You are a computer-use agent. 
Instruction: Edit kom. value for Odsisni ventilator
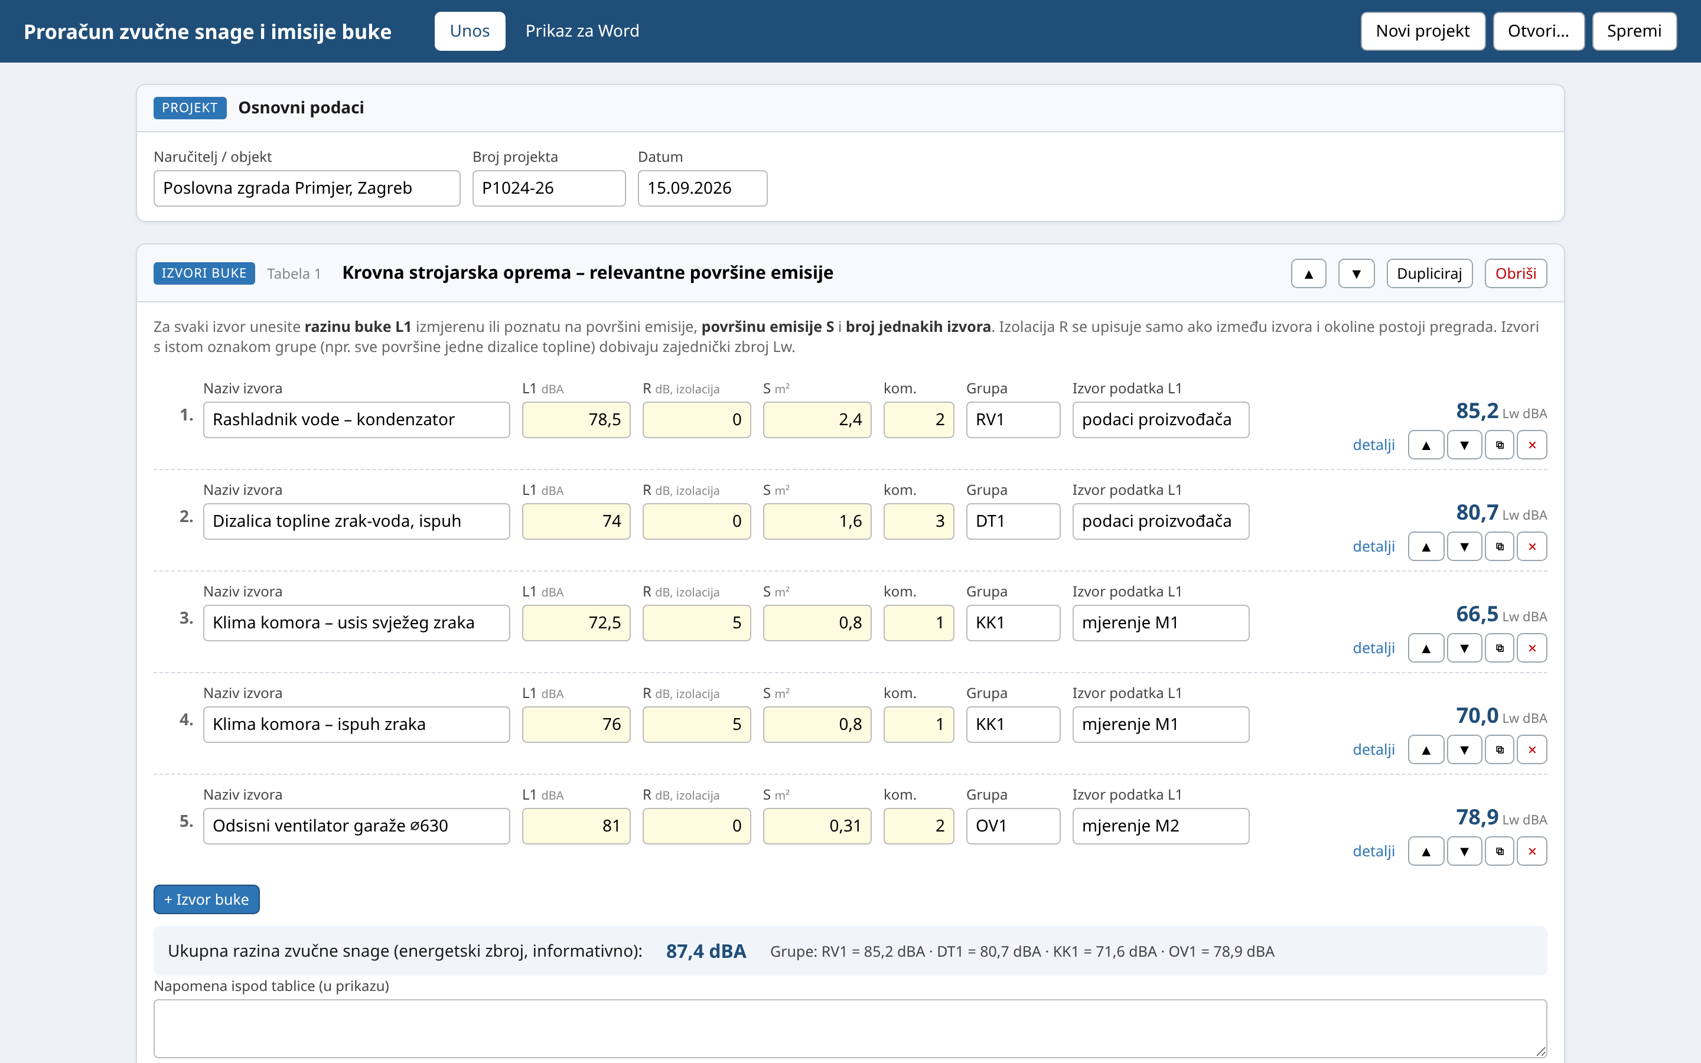[918, 826]
